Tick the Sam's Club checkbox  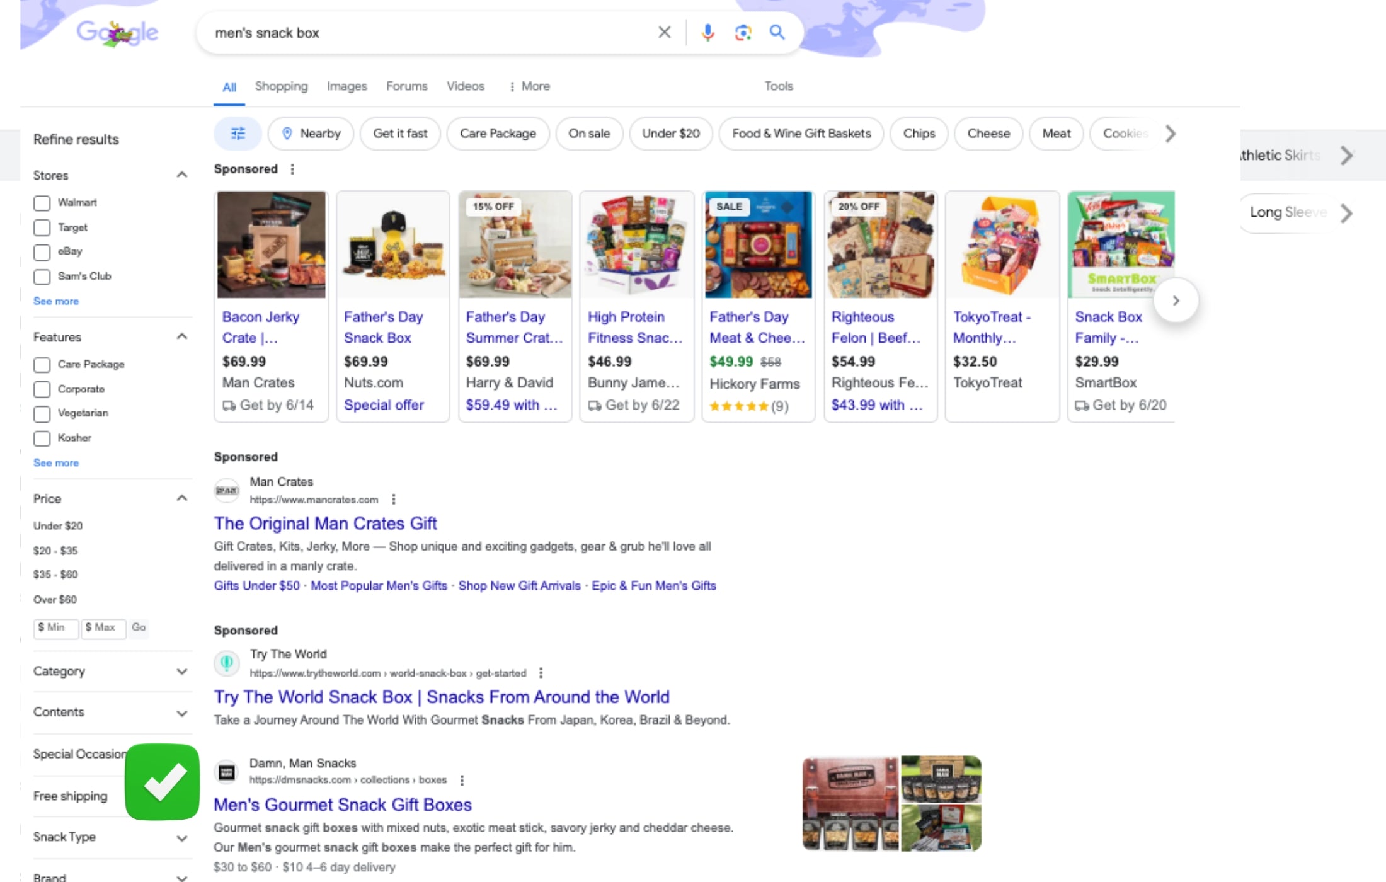coord(42,277)
